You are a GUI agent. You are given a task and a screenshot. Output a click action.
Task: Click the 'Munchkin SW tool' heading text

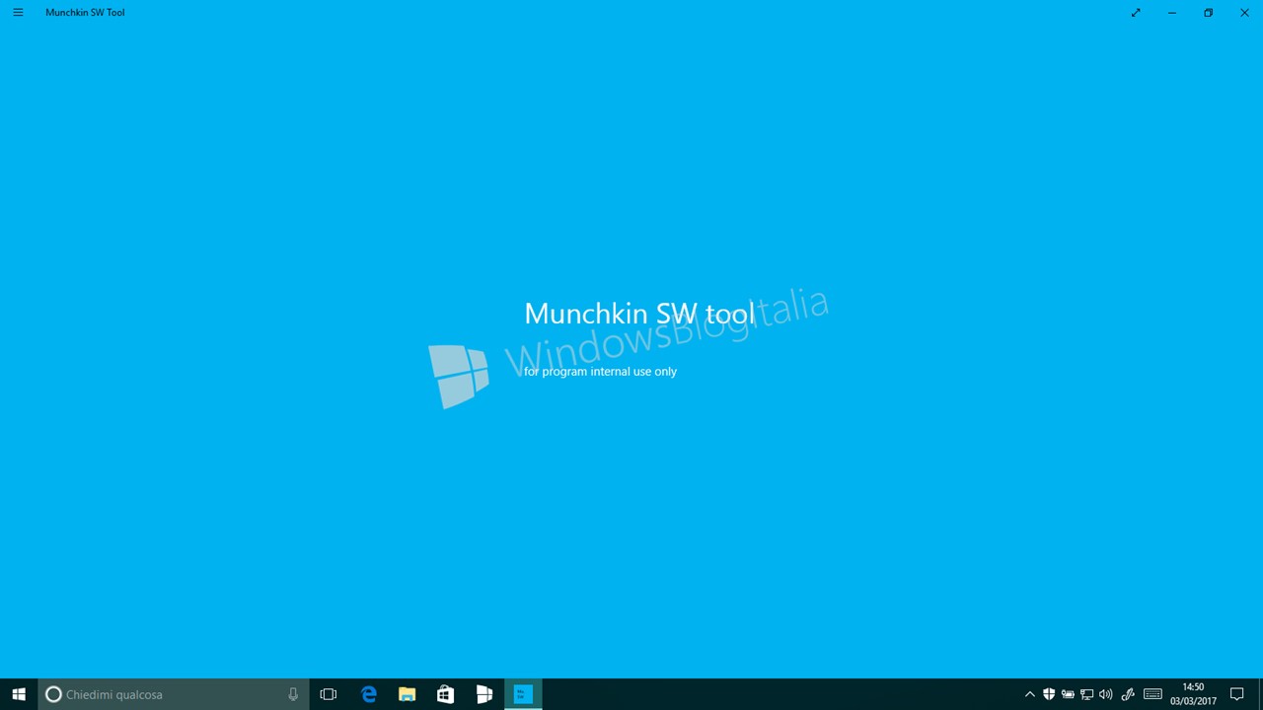(639, 314)
